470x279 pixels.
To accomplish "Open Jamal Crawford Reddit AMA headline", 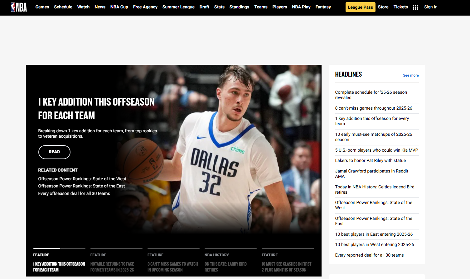I will pyautogui.click(x=372, y=174).
